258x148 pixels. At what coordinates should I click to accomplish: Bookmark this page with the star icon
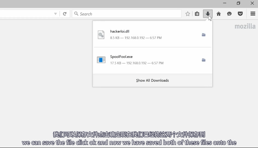click(x=188, y=14)
